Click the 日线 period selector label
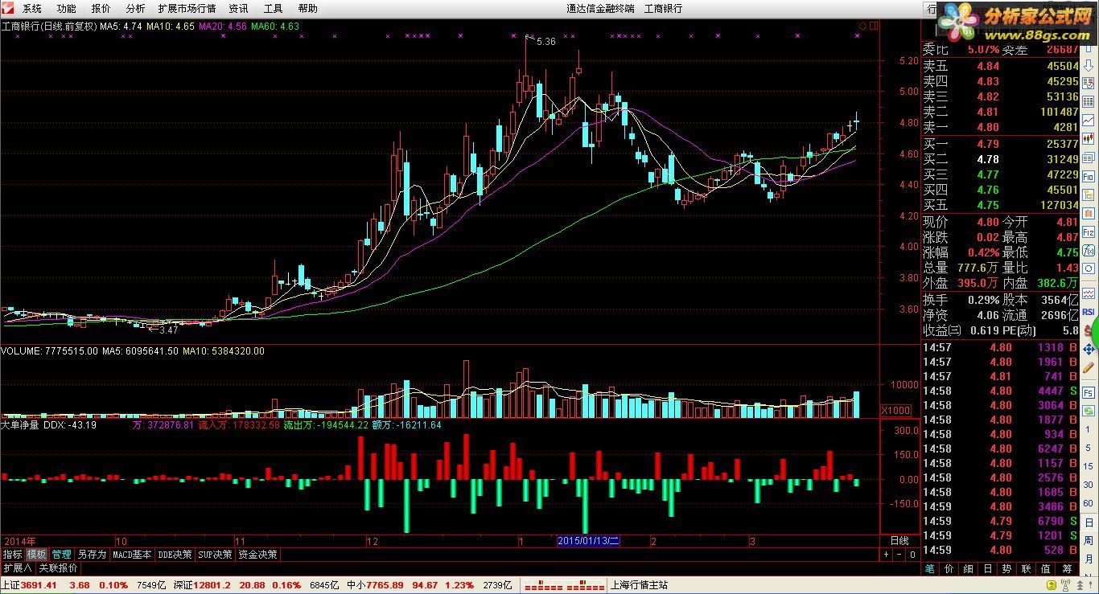This screenshot has height=594, width=1099. point(899,541)
